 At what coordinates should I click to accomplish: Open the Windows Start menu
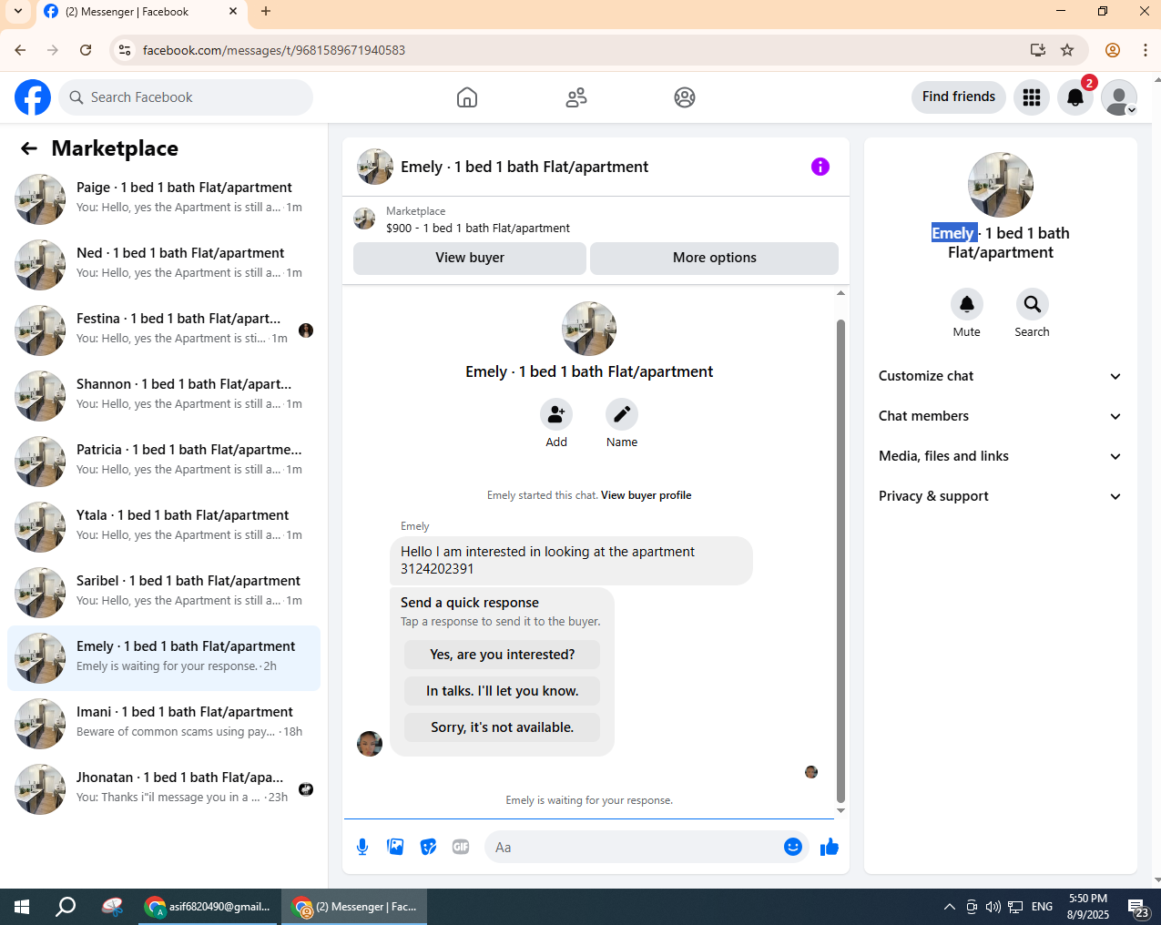pos(22,907)
